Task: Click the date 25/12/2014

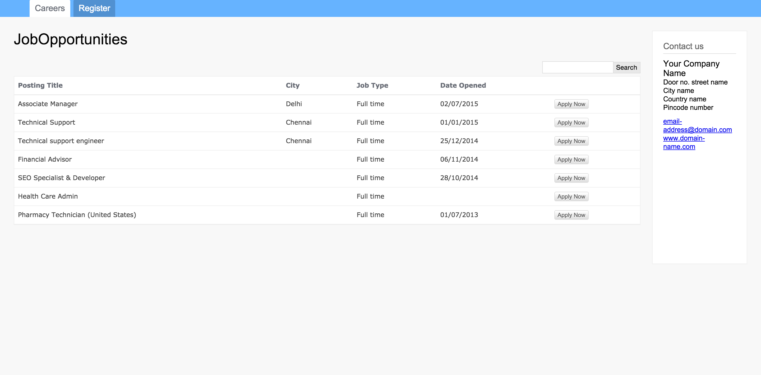Action: pos(459,141)
